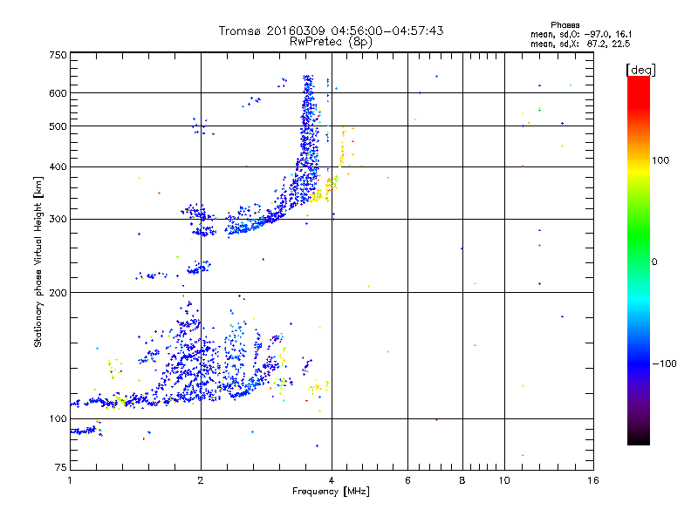This screenshot has height=523, width=698.
Task: Click the y-axis tick label '600'
Action: (58, 93)
